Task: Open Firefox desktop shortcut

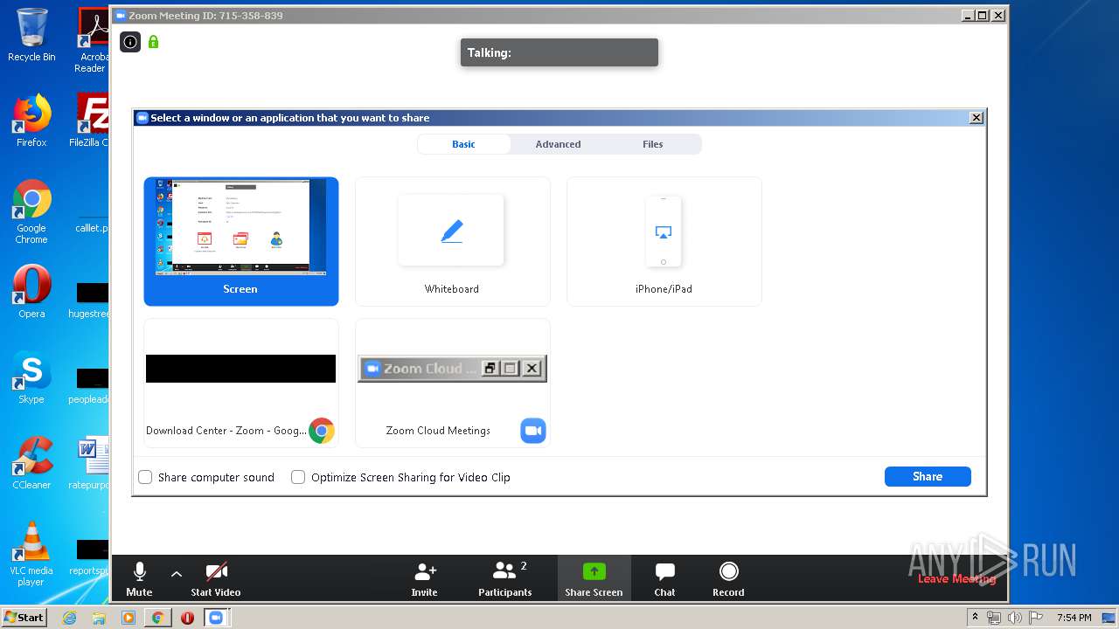Action: [x=31, y=121]
